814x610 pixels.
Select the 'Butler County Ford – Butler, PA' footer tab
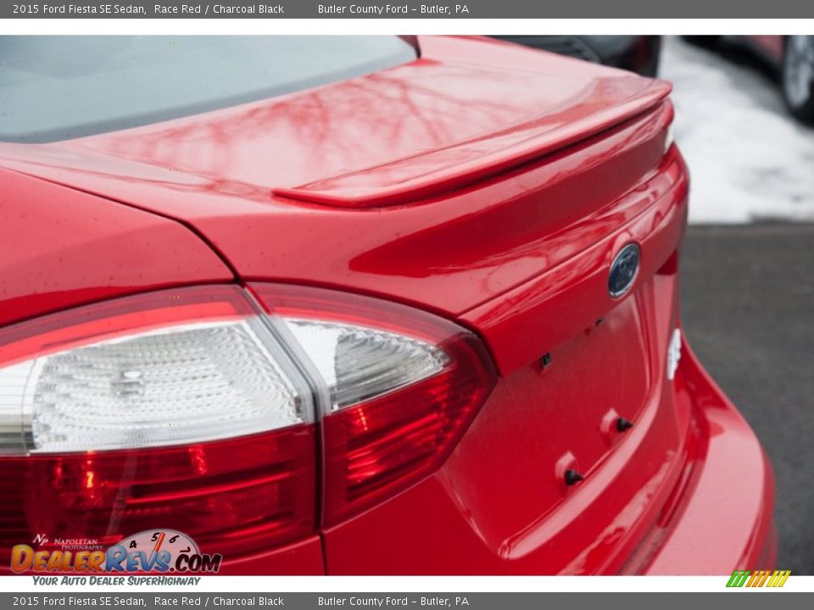tap(393, 601)
